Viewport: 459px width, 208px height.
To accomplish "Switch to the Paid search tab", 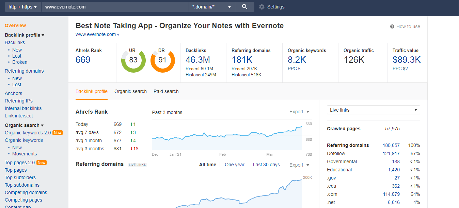I will click(166, 91).
